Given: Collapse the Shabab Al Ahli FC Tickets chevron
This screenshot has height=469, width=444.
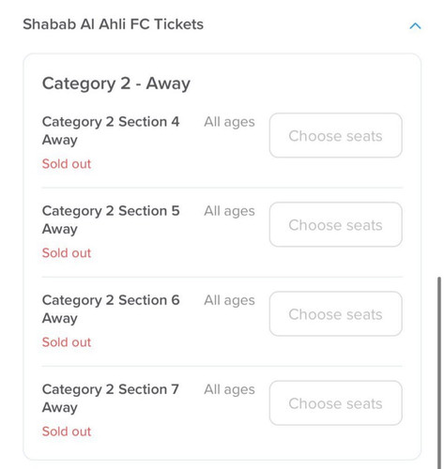Looking at the screenshot, I should [415, 25].
